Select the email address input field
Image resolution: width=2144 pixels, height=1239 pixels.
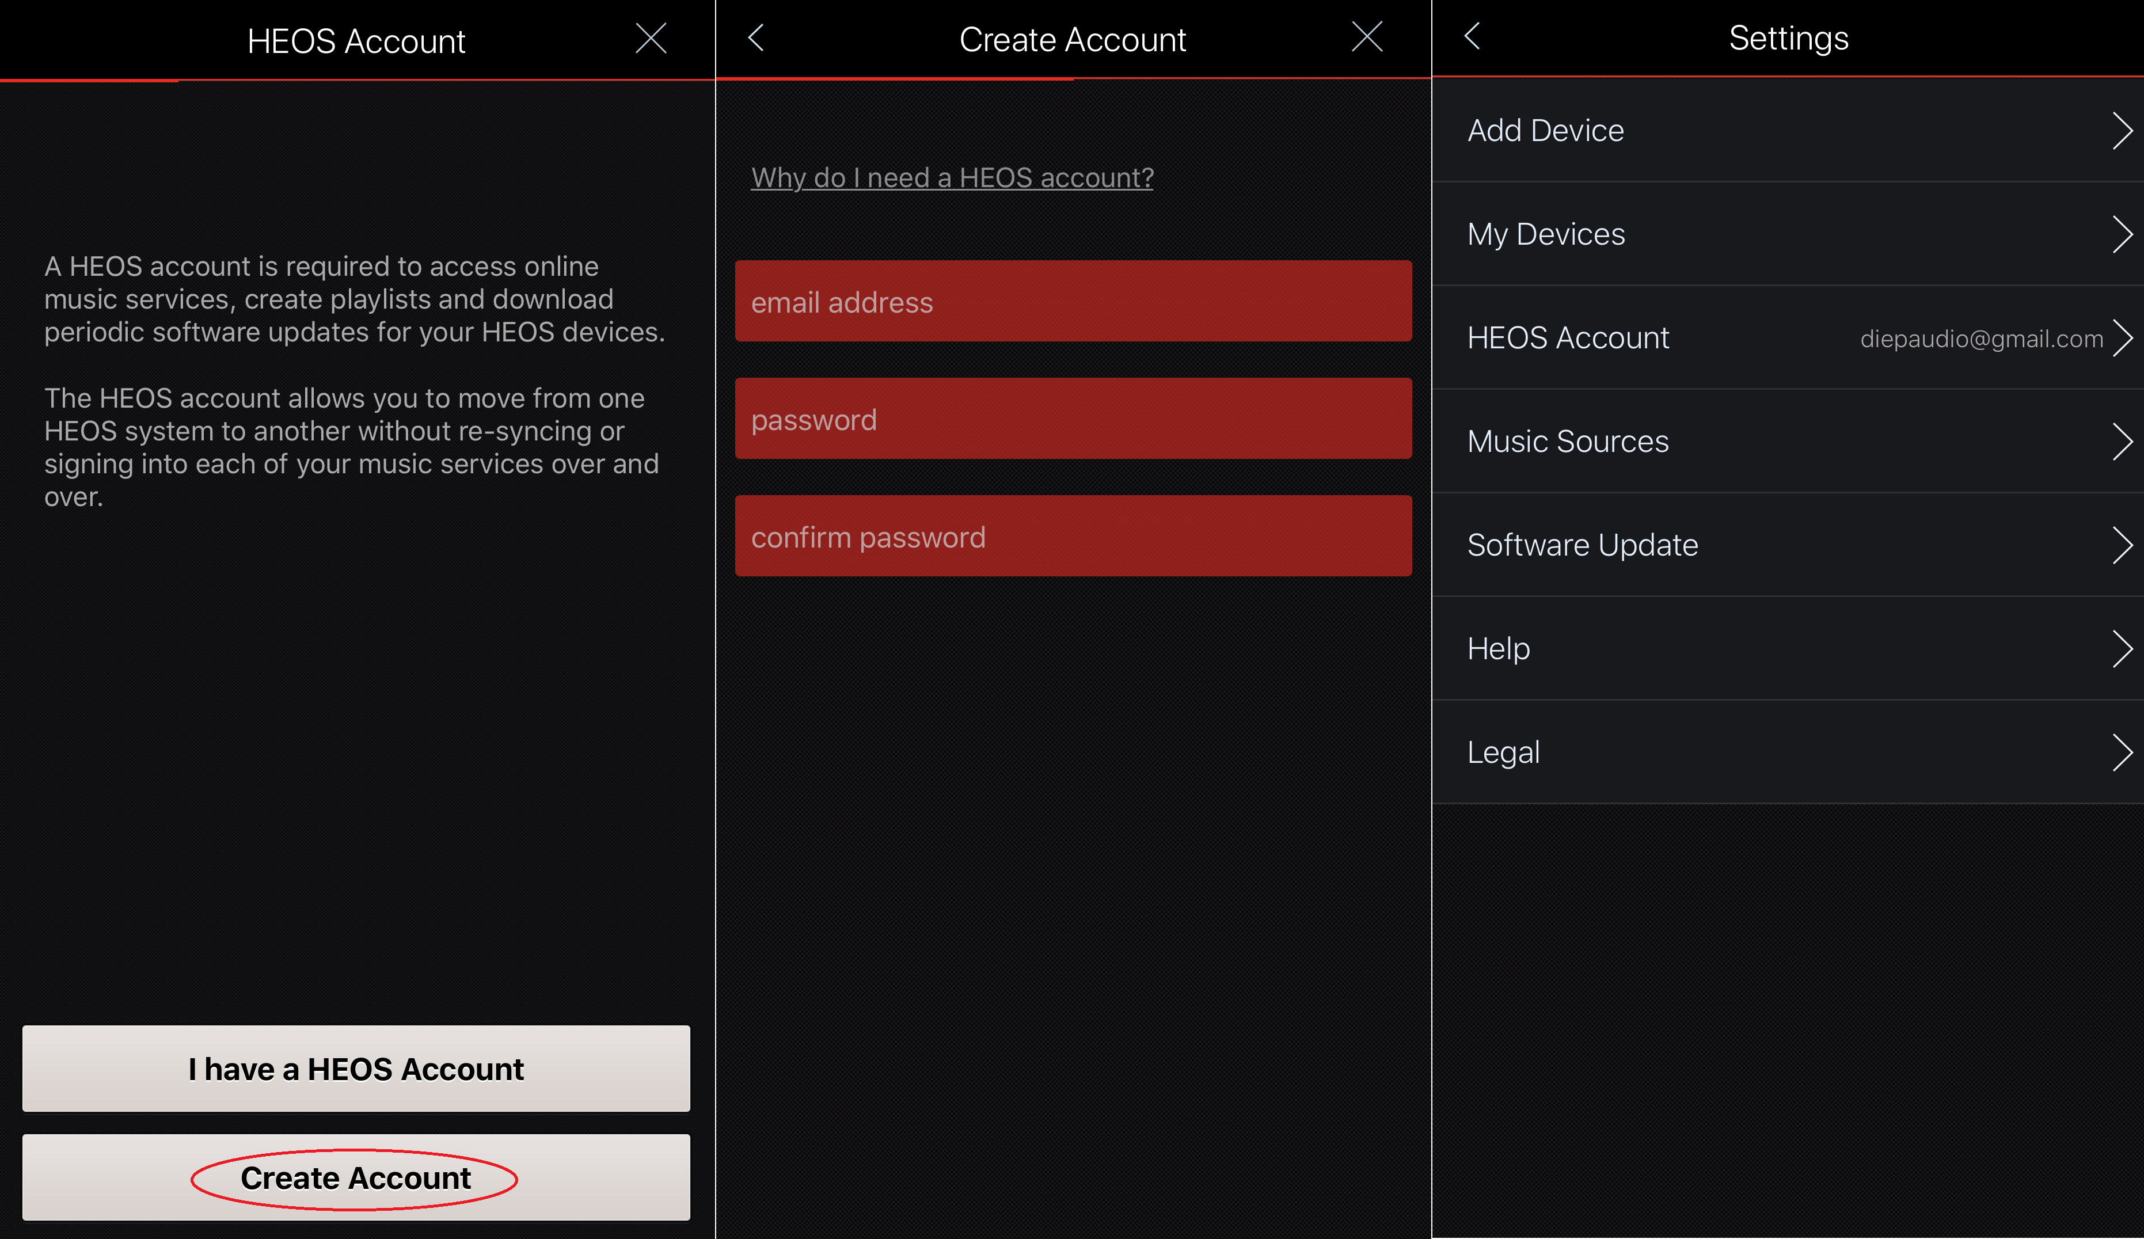coord(1072,301)
